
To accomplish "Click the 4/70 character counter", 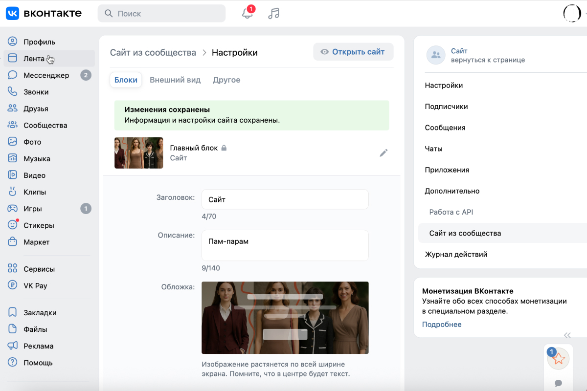I will [x=209, y=216].
